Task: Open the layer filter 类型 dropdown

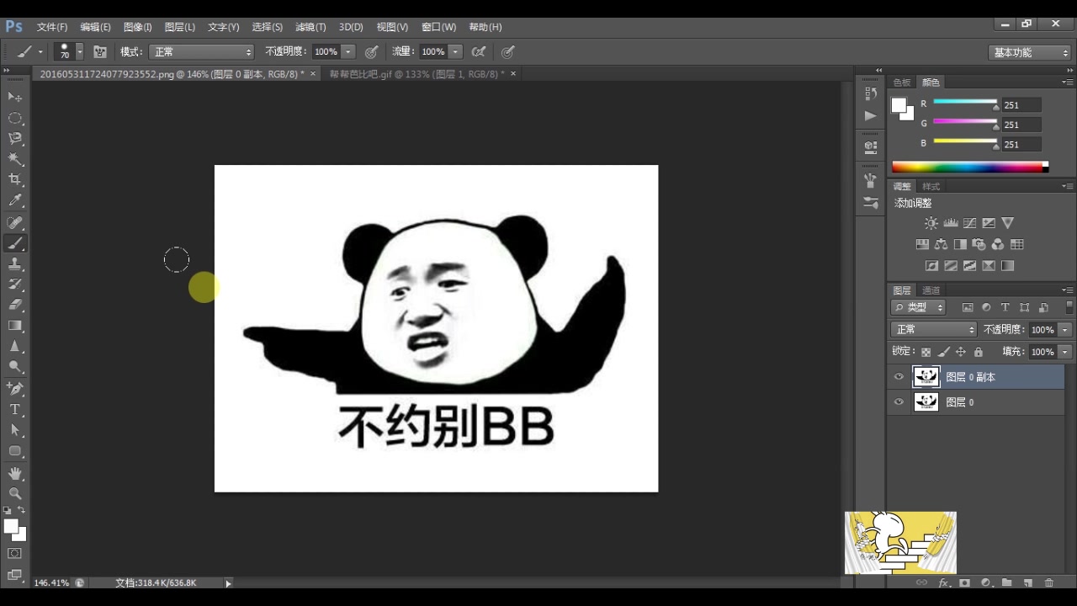Action: 919,308
